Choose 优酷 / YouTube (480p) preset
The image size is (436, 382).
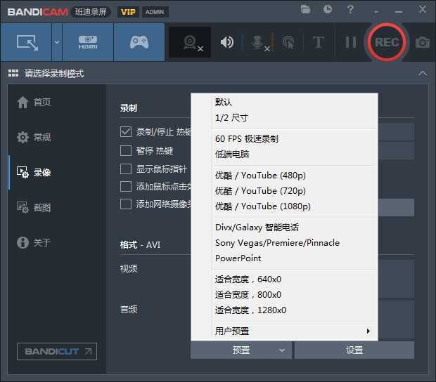tap(284, 176)
